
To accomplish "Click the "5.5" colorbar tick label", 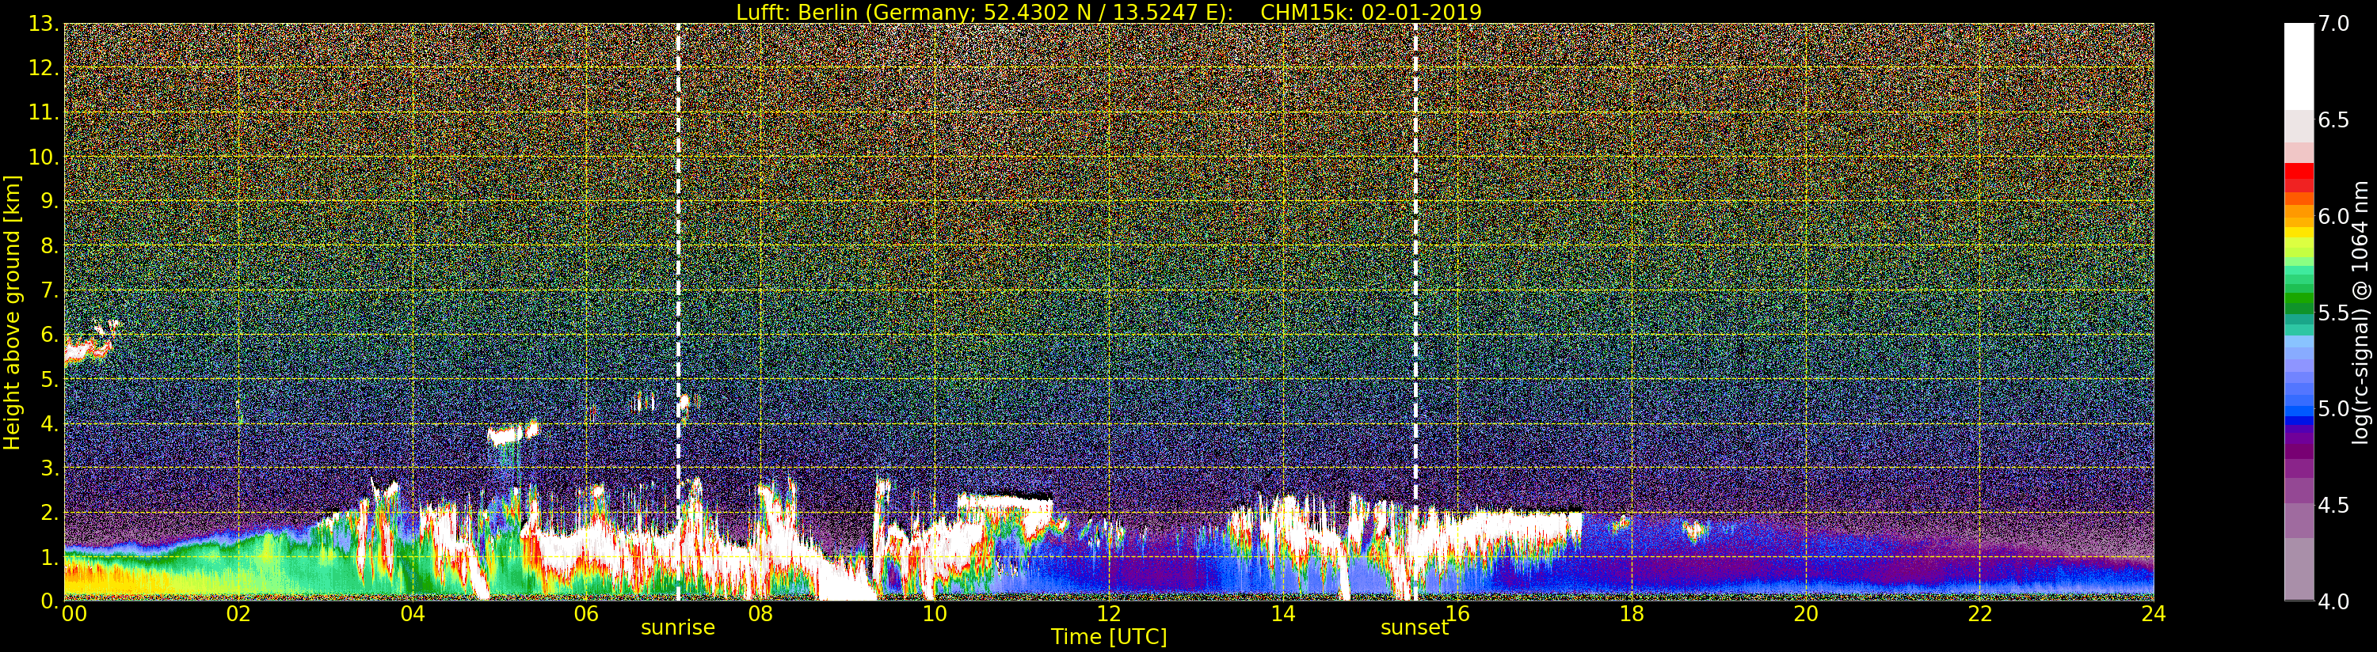I will (x=2334, y=313).
